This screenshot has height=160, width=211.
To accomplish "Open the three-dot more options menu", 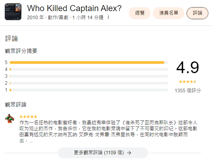I will coord(108,17).
